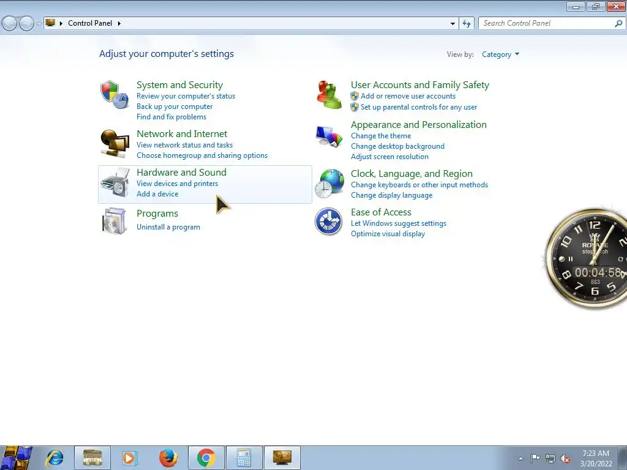Open the Start menu orb
The image size is (627, 470).
(x=17, y=458)
